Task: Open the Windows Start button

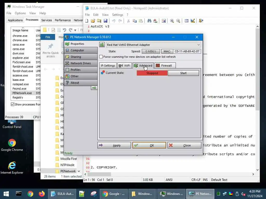Action: 6,194
